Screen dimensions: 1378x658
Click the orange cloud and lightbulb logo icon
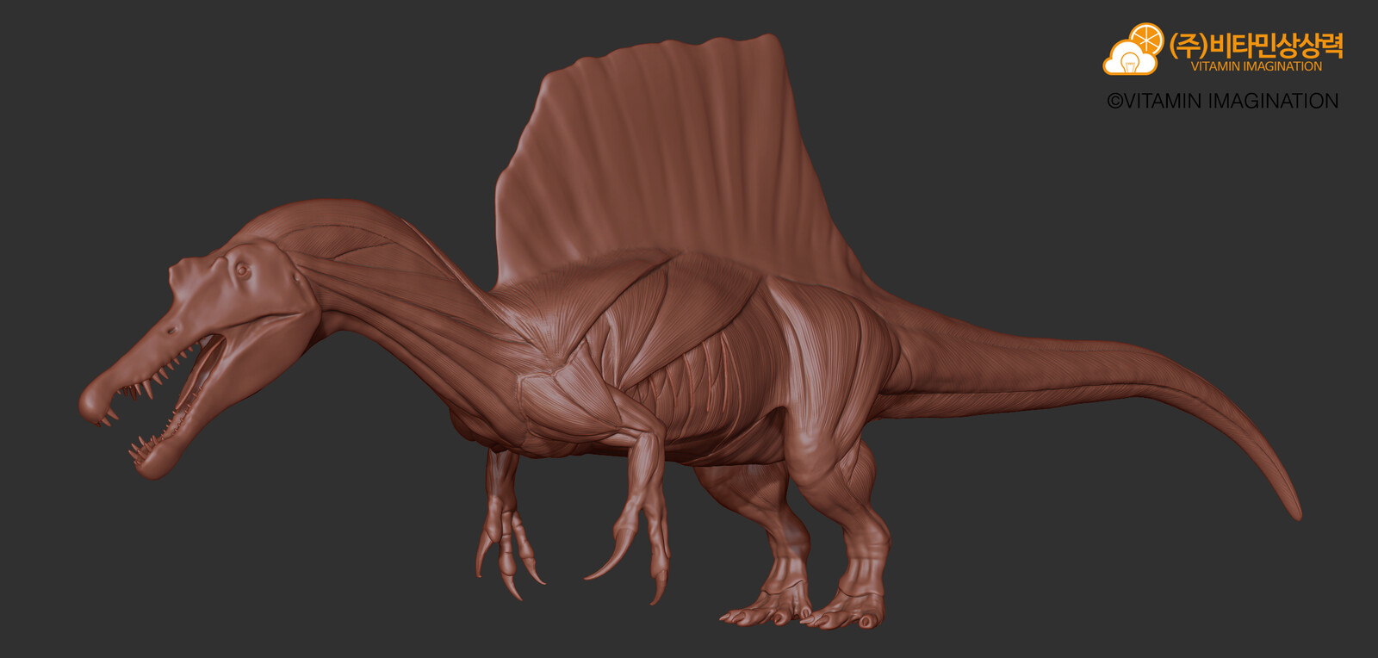click(x=1133, y=49)
